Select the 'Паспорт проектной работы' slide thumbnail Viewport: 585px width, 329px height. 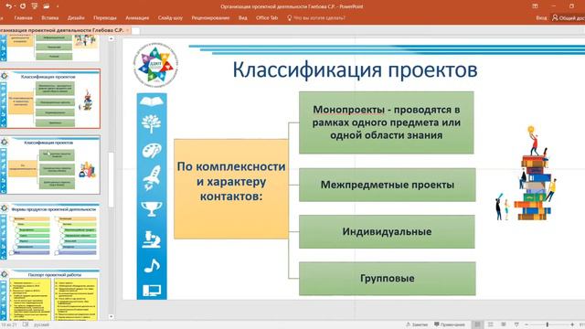click(x=50, y=295)
